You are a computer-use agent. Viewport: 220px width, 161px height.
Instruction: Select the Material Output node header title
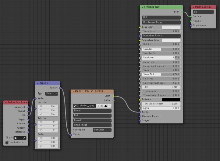[203, 7]
